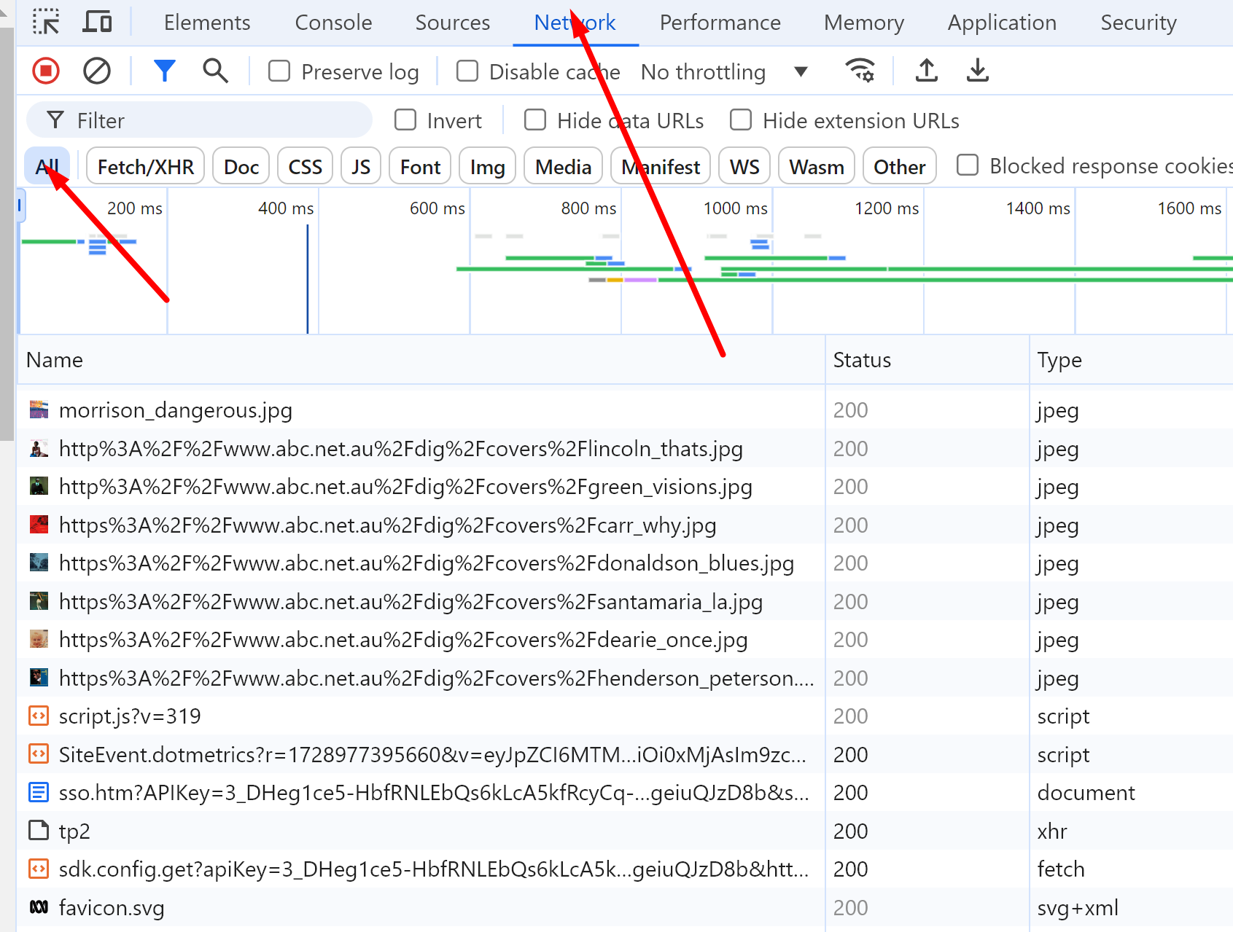Check the Disable cache box
This screenshot has width=1233, height=932.
tap(467, 71)
